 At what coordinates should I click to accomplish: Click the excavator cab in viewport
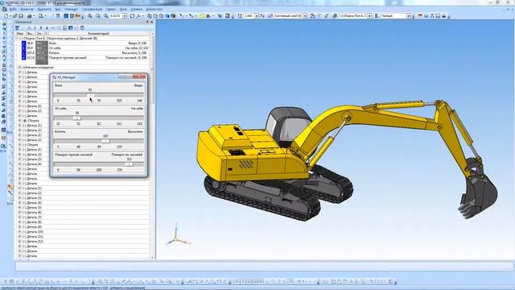[x=287, y=126]
